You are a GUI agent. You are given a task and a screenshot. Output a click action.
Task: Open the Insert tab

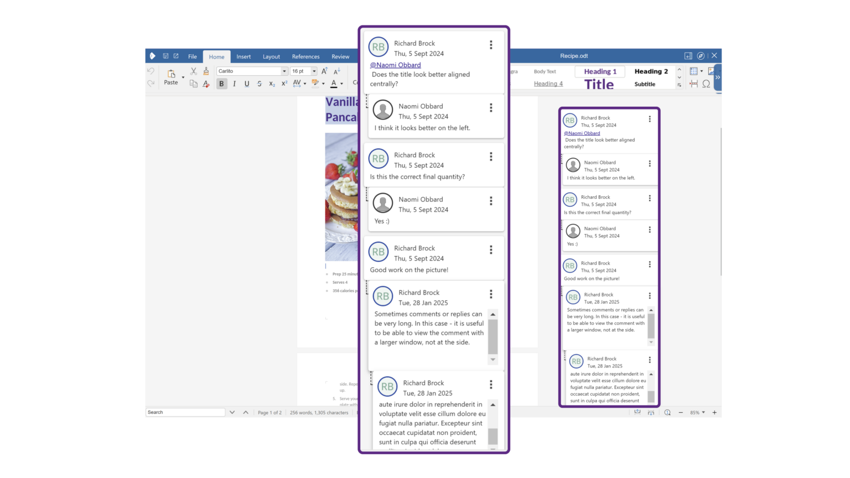(x=243, y=56)
